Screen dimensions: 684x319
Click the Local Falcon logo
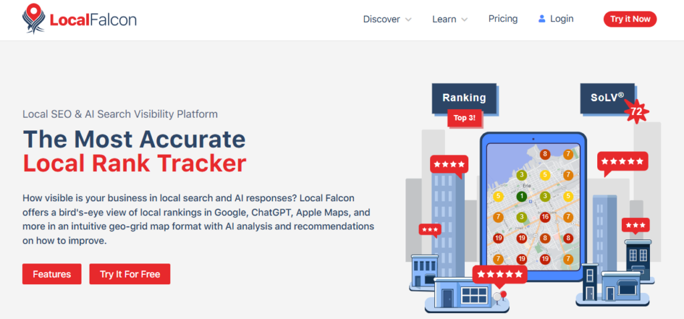click(x=79, y=19)
